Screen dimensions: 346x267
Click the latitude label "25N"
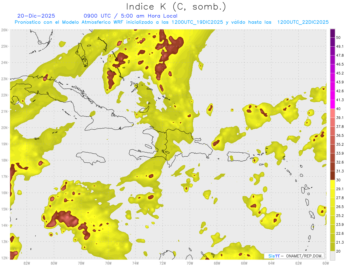coord(4,46)
